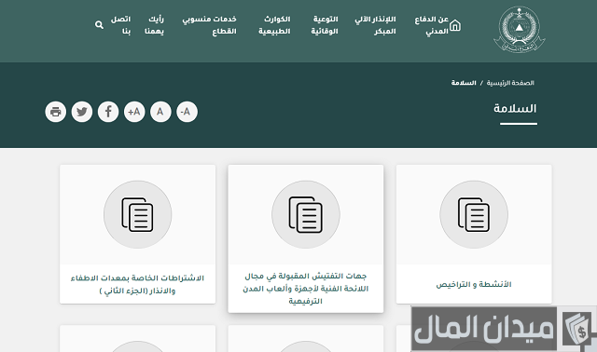
Task: Share the page on Facebook
Action: pos(108,112)
